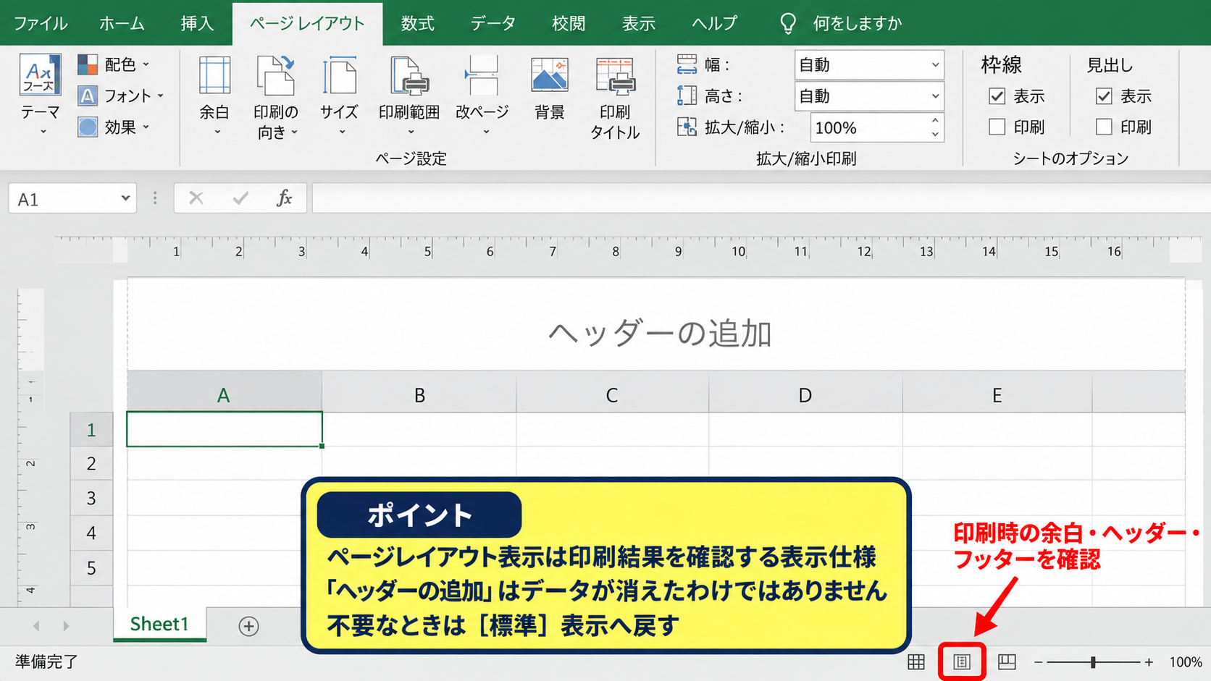Select column B header

419,395
